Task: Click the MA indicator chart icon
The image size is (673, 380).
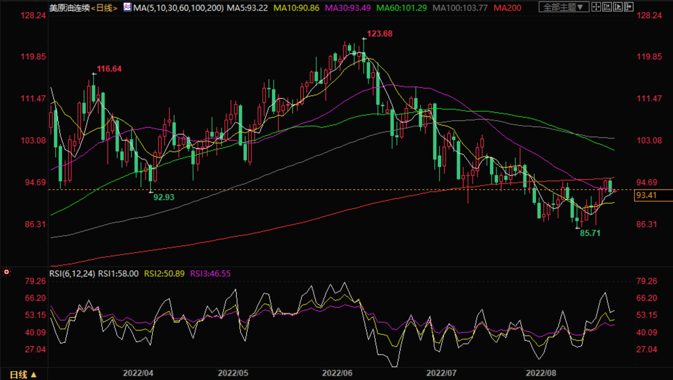Action: 127,7
